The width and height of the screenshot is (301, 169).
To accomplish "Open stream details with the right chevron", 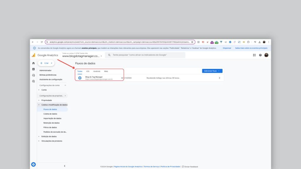I will [219, 78].
